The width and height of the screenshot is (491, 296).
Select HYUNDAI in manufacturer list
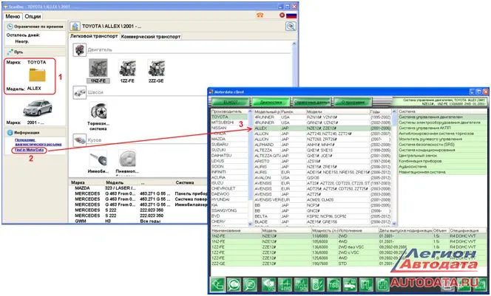tap(229, 199)
